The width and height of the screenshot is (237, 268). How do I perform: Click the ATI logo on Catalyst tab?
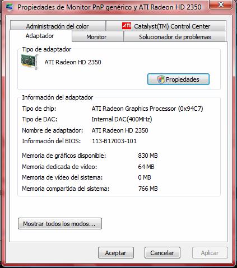click(127, 26)
